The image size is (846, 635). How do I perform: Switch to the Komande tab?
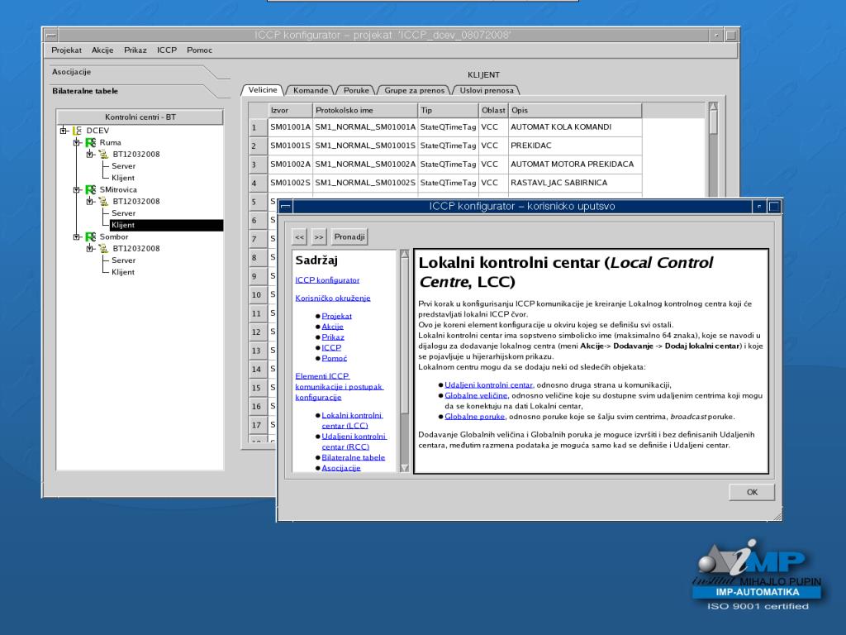311,90
